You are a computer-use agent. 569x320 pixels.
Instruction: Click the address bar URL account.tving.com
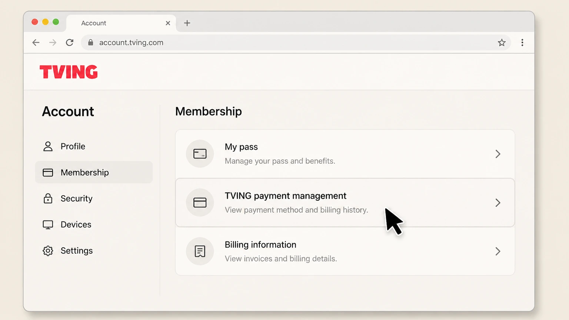[x=131, y=43]
